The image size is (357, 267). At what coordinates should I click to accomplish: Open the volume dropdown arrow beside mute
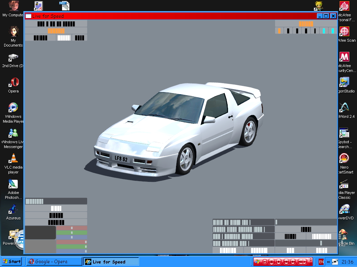tap(305, 262)
